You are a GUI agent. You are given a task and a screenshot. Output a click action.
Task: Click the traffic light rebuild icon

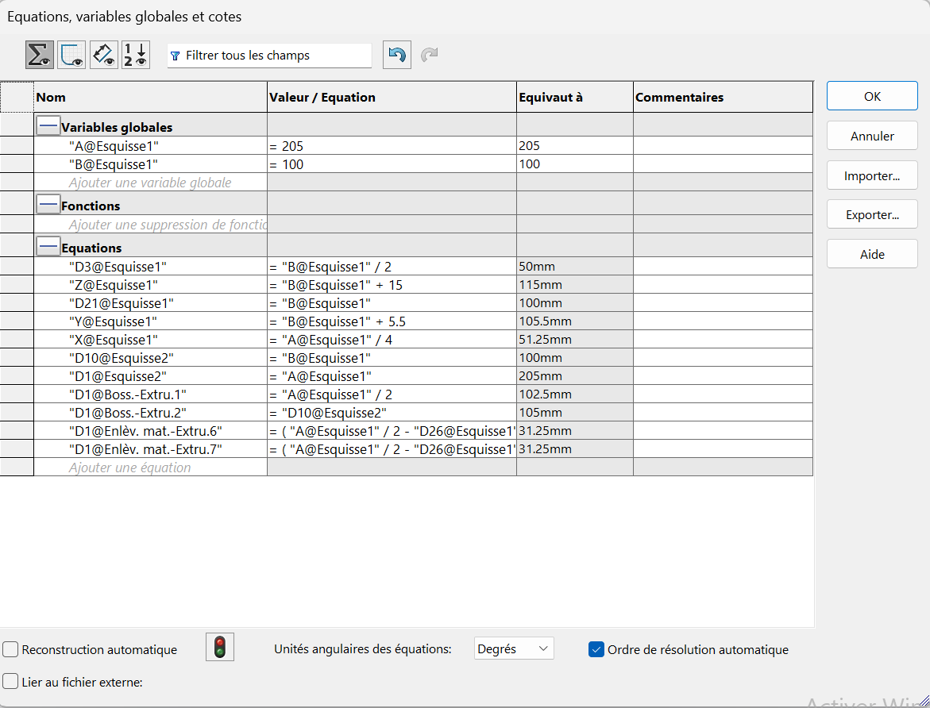pyautogui.click(x=220, y=648)
